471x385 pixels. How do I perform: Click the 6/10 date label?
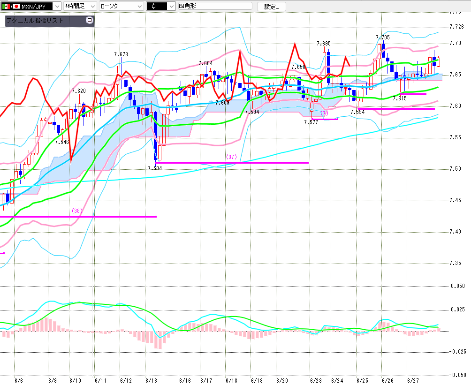coord(75,381)
